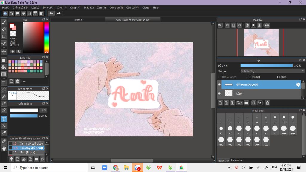The width and height of the screenshot is (306, 172).
Task: Select the Hand pan tool
Action: (x=4, y=148)
